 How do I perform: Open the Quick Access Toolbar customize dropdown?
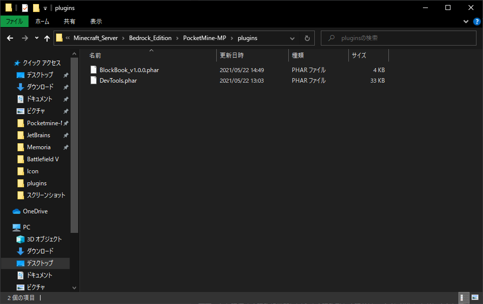(46, 8)
